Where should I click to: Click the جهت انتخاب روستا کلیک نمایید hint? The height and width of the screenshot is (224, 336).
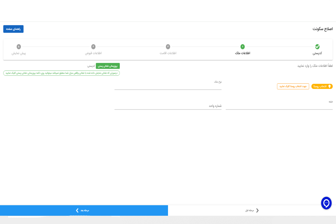[x=293, y=86]
